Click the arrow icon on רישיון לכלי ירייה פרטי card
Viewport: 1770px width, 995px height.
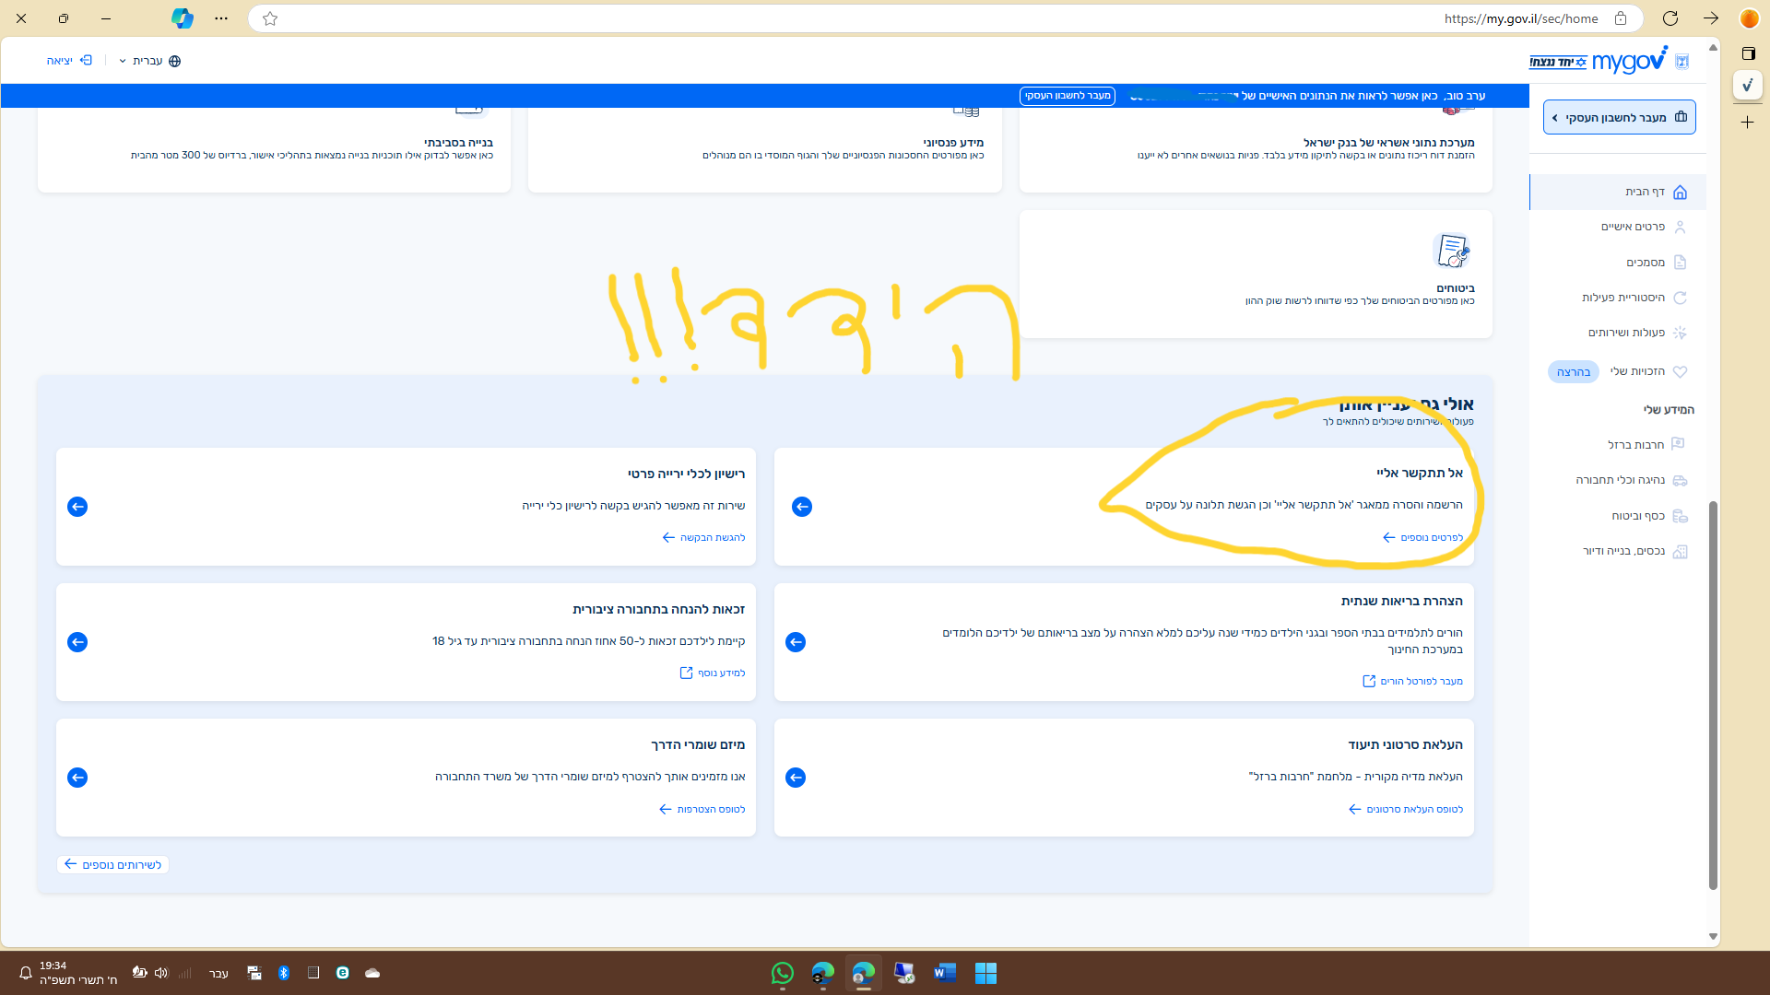(x=77, y=507)
